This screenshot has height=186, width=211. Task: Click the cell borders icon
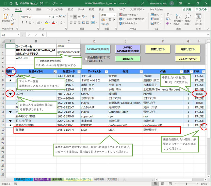pos(38,22)
